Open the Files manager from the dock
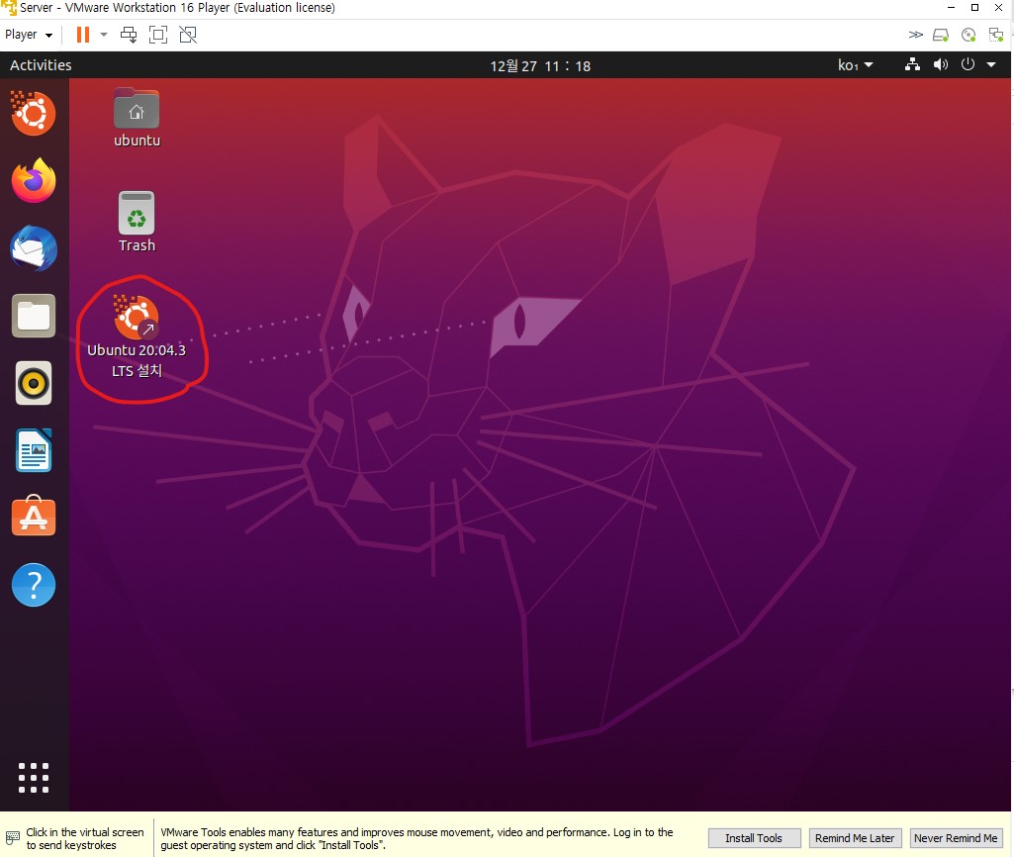Image resolution: width=1014 pixels, height=857 pixels. click(x=34, y=316)
